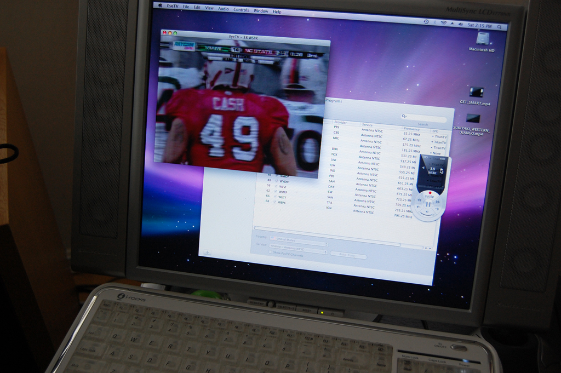Viewport: 561px width, 373px height.
Task: Click the Programs window search field
Action: 423,117
